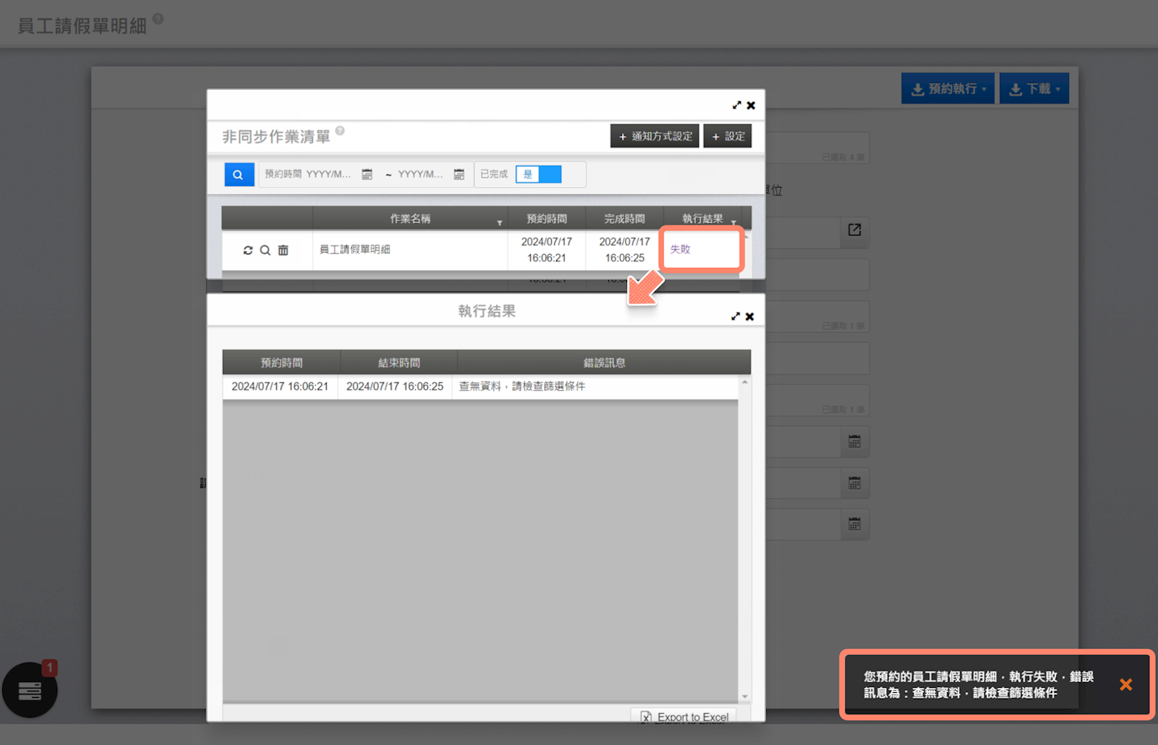Click the refresh icon in the 員工請假單明細 row
1158x745 pixels.
tap(248, 250)
